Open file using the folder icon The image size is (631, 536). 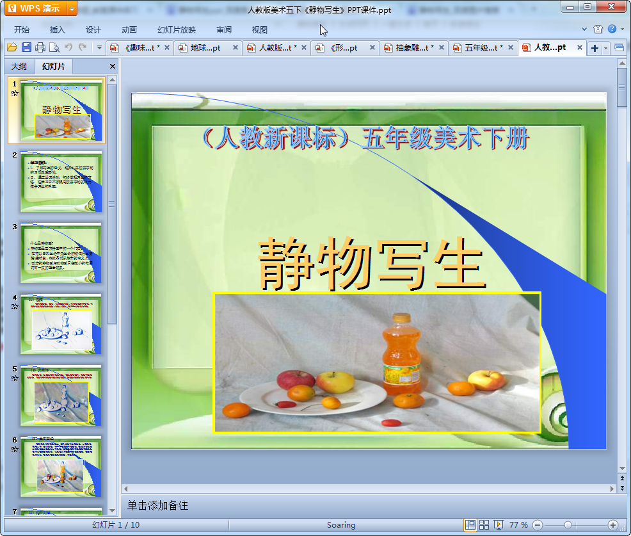12,47
